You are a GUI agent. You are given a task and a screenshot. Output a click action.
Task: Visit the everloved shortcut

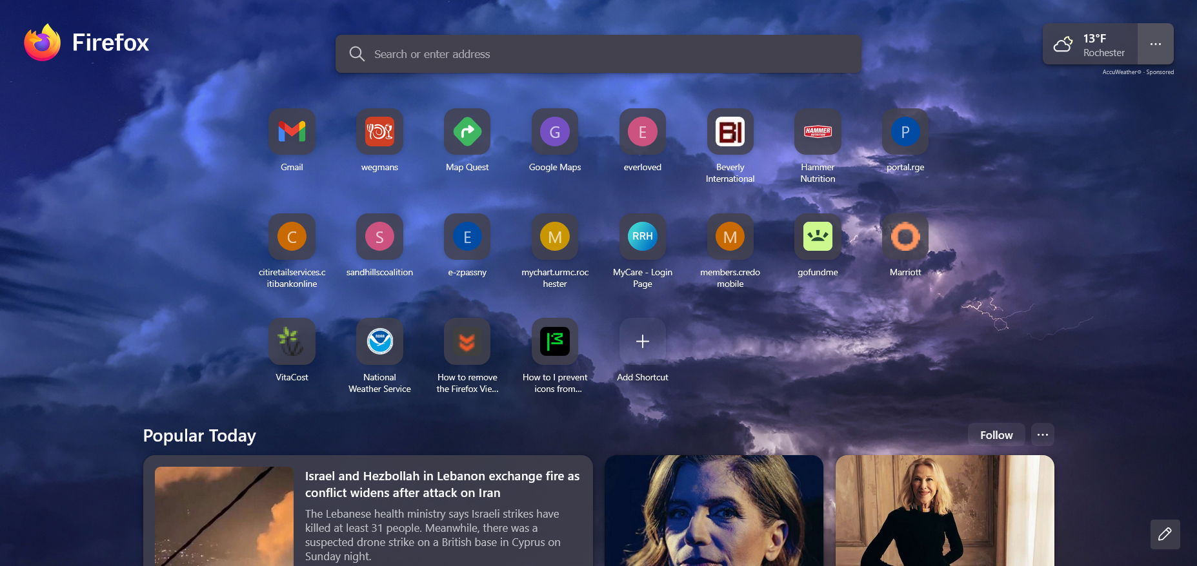pos(643,132)
